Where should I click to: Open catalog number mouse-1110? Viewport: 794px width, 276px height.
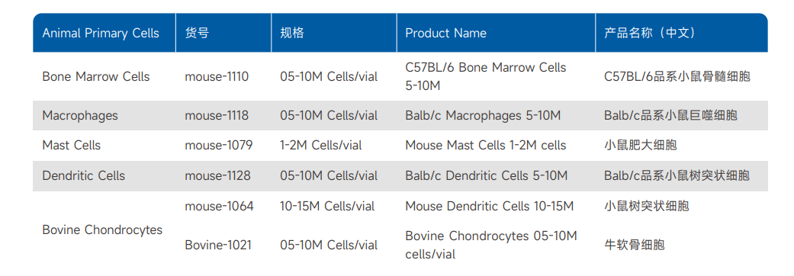pyautogui.click(x=217, y=77)
